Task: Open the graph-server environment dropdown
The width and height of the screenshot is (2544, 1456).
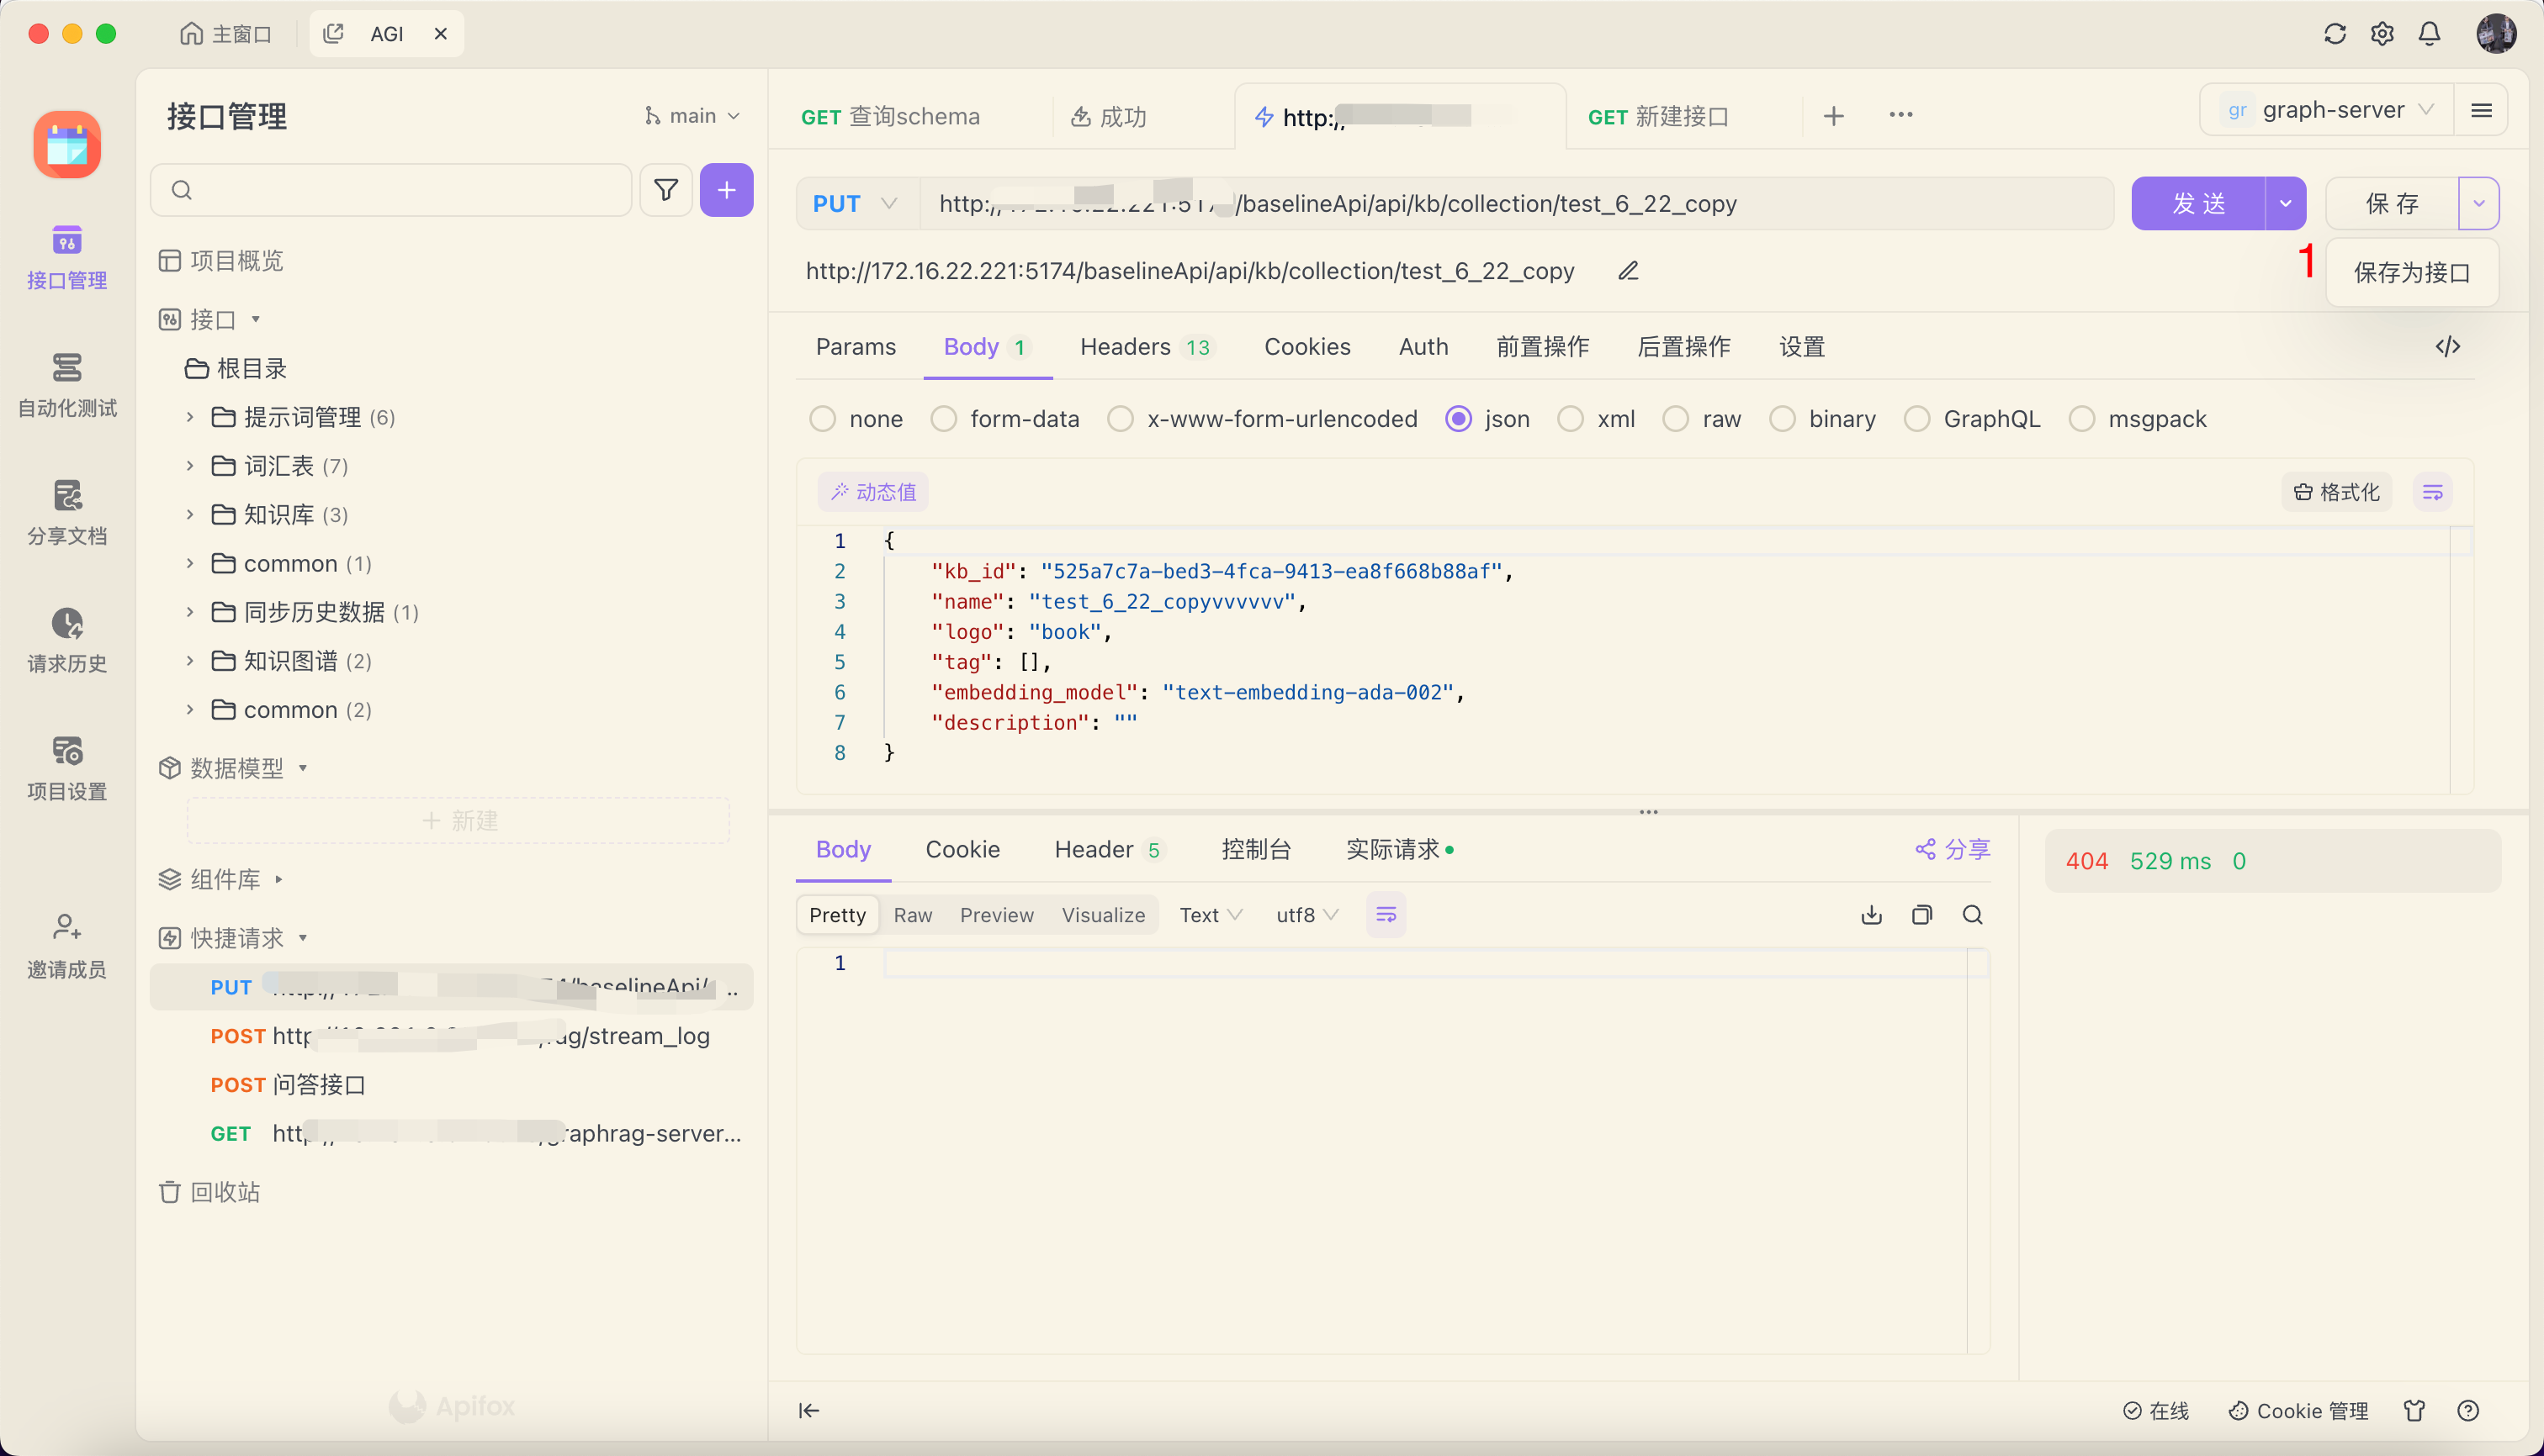Action: click(x=2326, y=110)
